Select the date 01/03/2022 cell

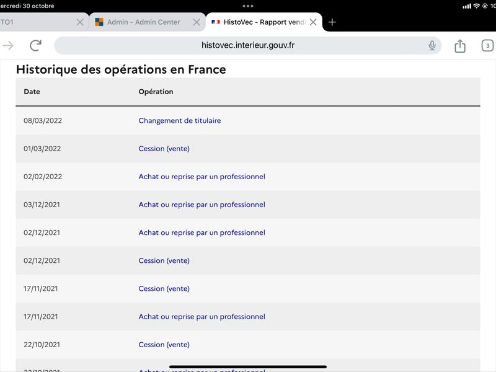pos(42,149)
